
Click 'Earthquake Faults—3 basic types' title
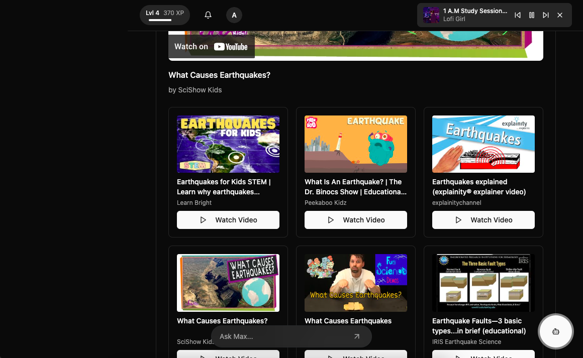(x=479, y=326)
